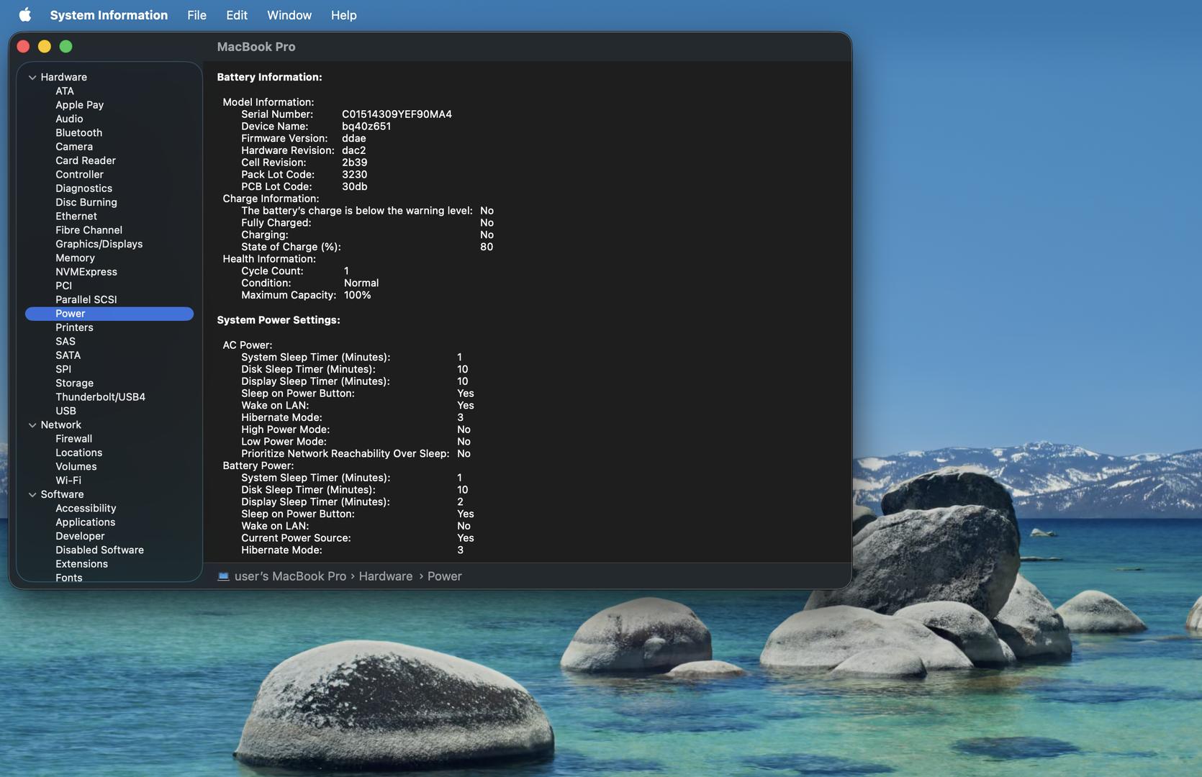Select Storage in the sidebar
The width and height of the screenshot is (1202, 777).
point(74,383)
